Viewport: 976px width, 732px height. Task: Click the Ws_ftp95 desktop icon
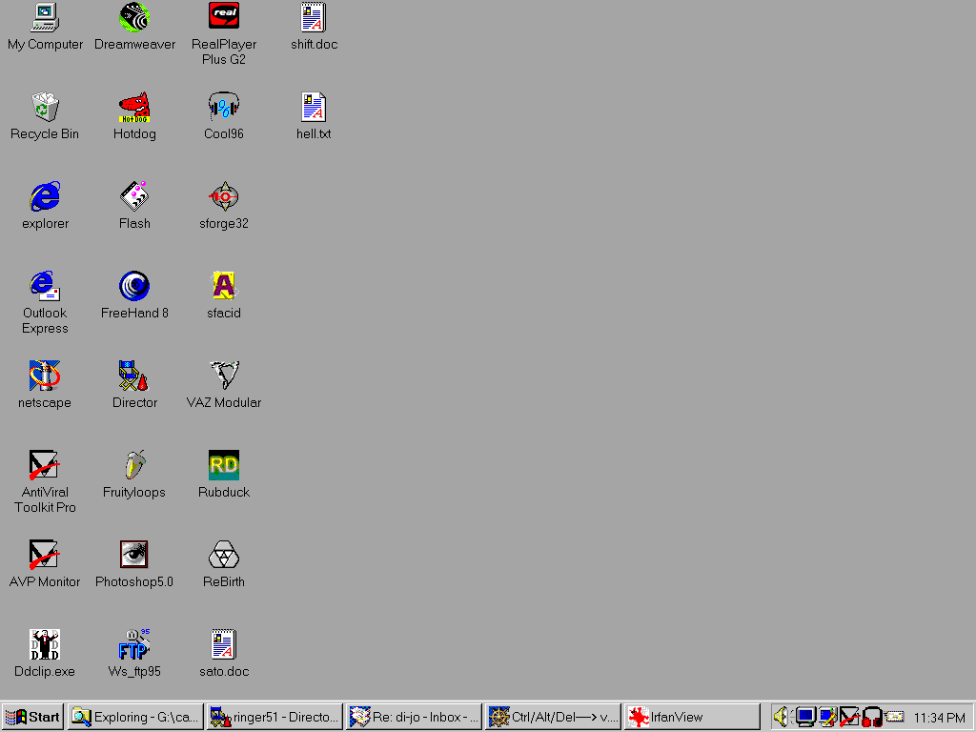[x=134, y=644]
